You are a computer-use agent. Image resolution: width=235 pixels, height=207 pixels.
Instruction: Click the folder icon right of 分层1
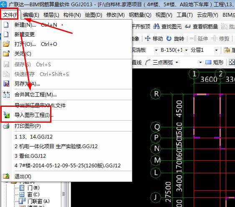point(227,50)
